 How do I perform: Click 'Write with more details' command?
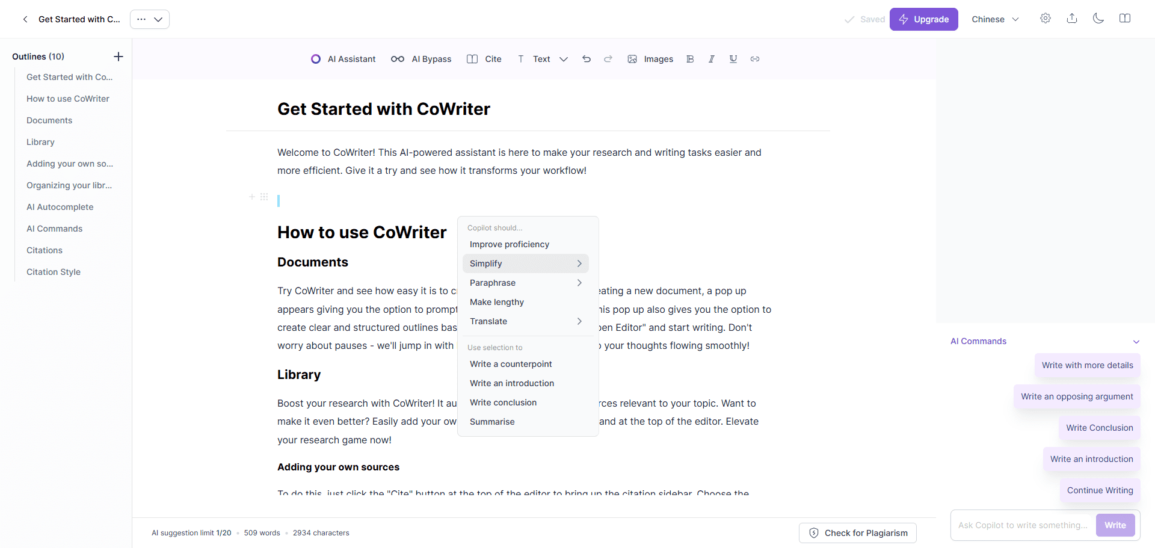pyautogui.click(x=1087, y=365)
